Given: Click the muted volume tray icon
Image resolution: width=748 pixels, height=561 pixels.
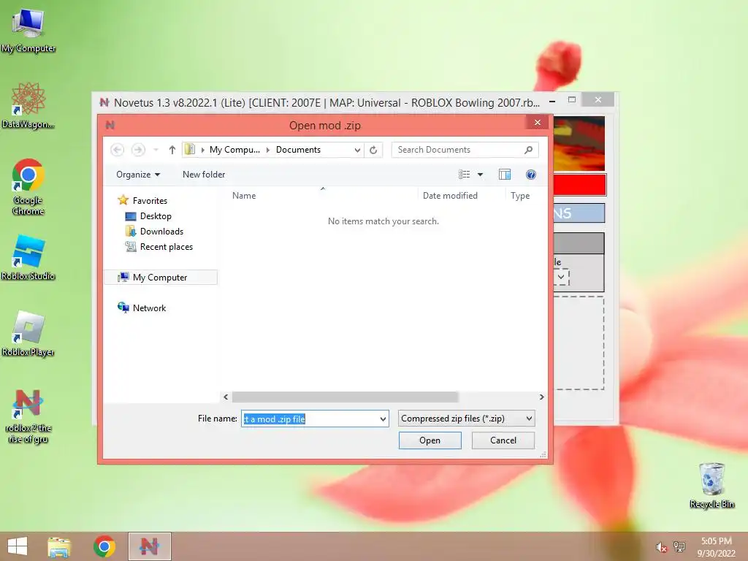Looking at the screenshot, I should pyautogui.click(x=660, y=547).
